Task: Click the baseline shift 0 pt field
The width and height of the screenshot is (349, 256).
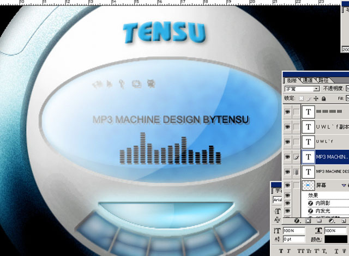Action: click(294, 239)
